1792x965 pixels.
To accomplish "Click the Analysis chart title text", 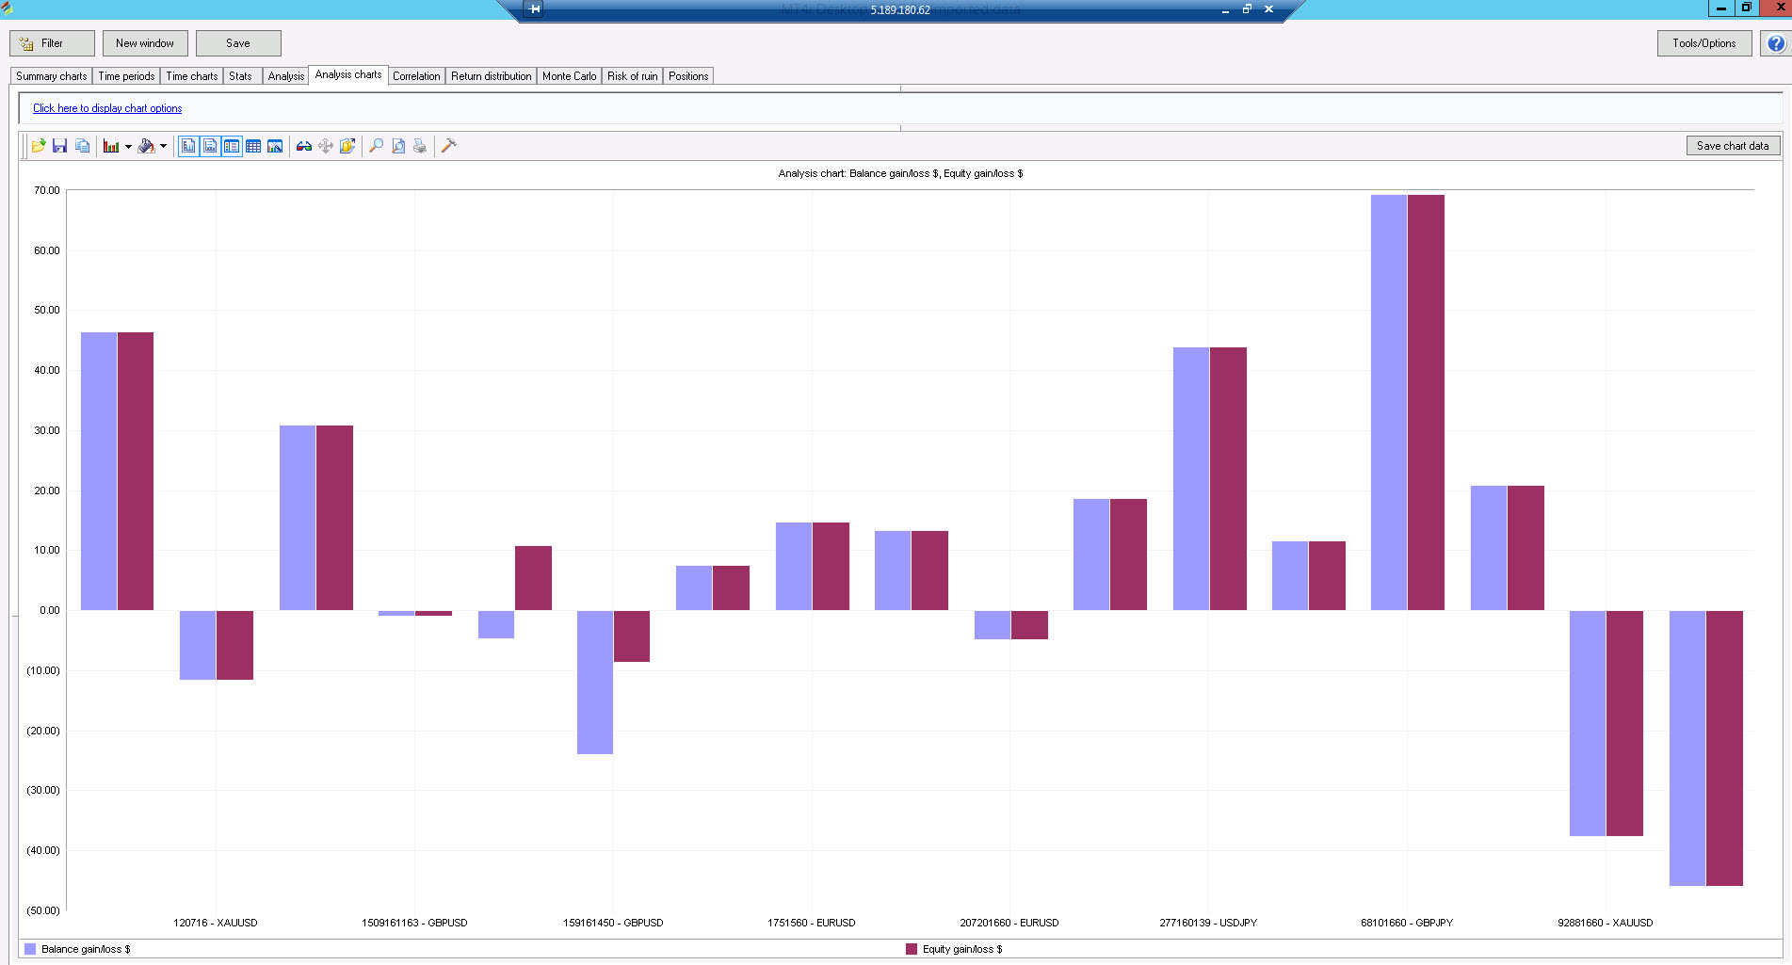I will click(900, 173).
